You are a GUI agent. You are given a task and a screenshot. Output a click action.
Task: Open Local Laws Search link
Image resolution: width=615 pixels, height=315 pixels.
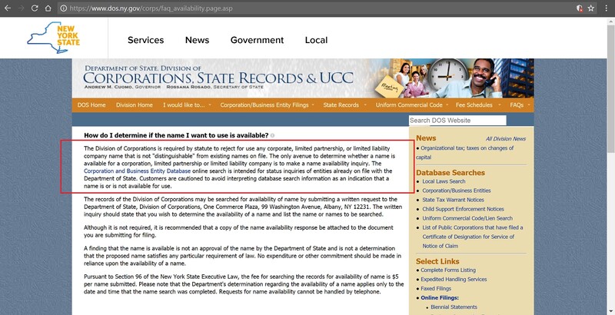pyautogui.click(x=444, y=181)
